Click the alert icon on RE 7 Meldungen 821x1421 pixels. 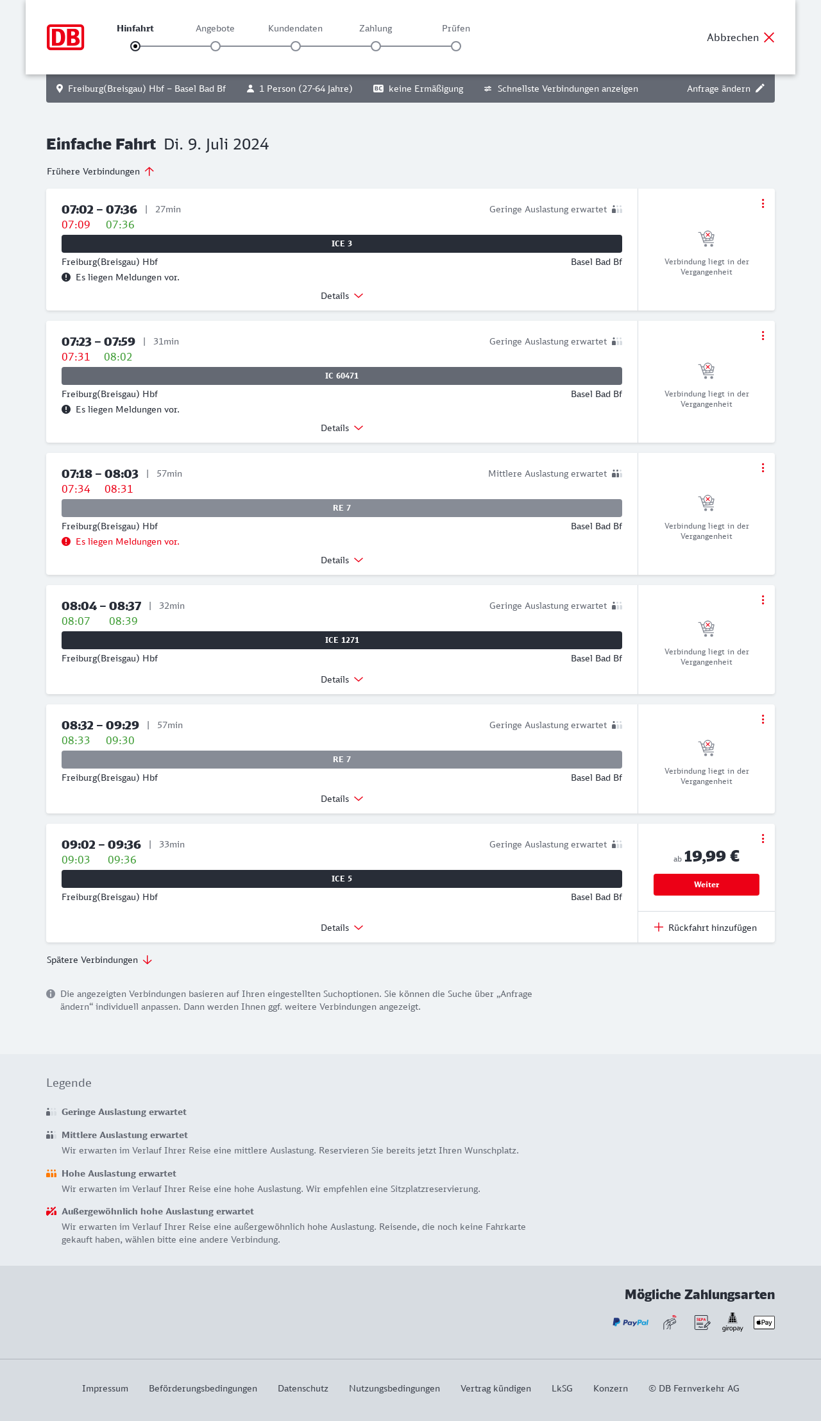point(66,541)
